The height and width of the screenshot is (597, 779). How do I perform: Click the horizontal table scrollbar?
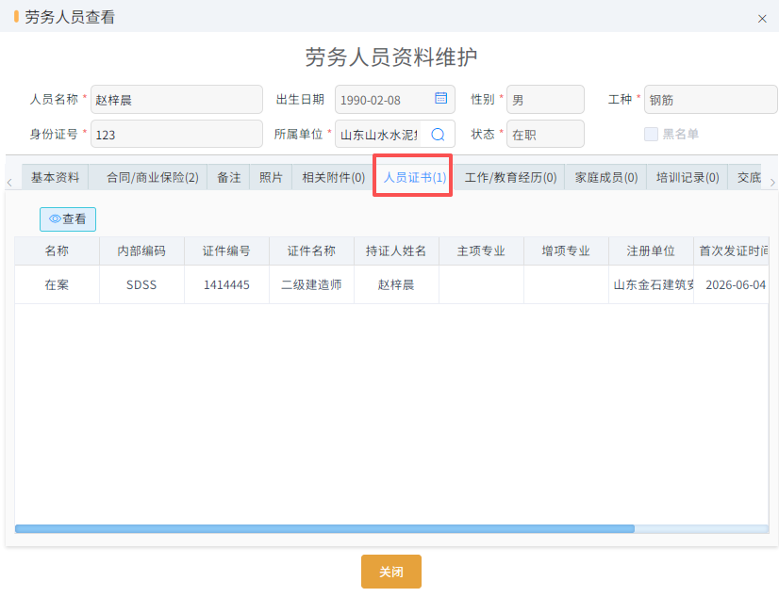click(x=324, y=528)
